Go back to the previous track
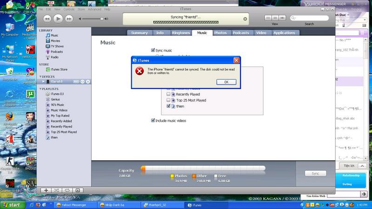The image size is (372, 209). click(47, 19)
